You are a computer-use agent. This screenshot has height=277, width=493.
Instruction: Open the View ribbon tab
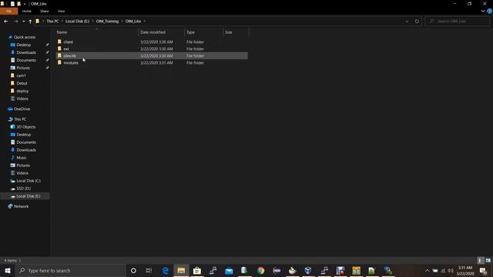(61, 11)
